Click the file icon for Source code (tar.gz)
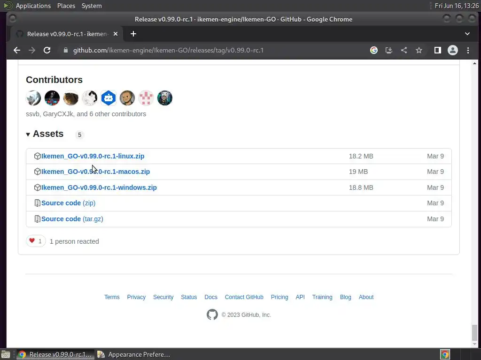 (38, 219)
